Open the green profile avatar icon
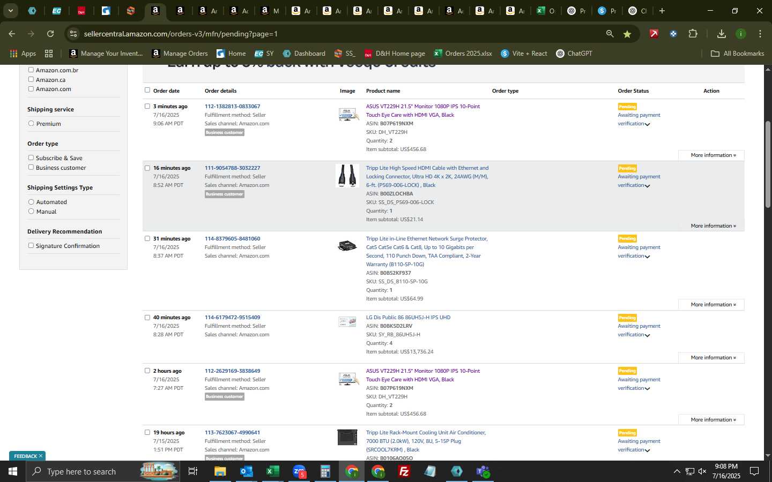This screenshot has height=482, width=772. pos(741,34)
